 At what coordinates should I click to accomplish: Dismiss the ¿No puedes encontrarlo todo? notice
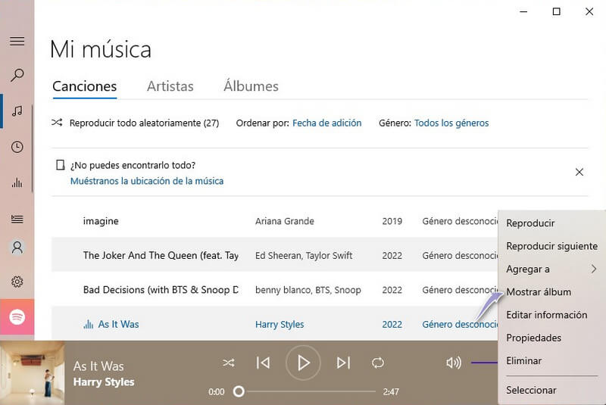pyautogui.click(x=579, y=172)
